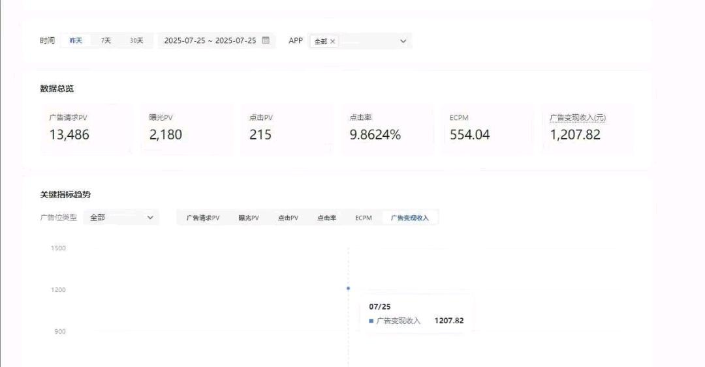Click the 关键指标趋势 section heading

65,194
